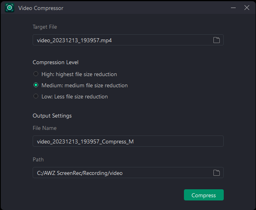Screen dimensions: 256x210
Task: Click the 'High: highest file size reduction' label
Action: coord(79,75)
